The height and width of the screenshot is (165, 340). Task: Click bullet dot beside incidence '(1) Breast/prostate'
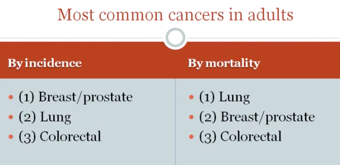pos(11,98)
